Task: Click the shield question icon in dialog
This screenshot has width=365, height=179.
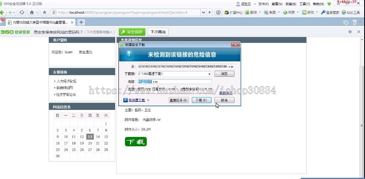Action: (x=129, y=54)
